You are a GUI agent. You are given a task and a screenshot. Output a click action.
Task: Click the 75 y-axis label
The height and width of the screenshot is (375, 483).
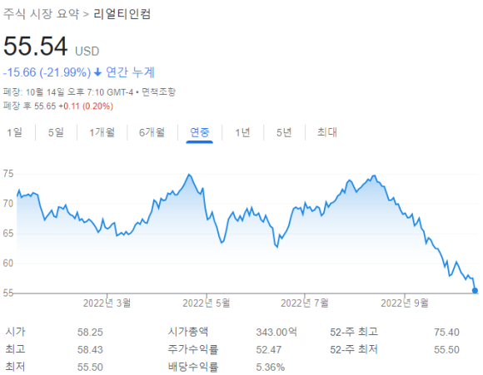tap(8, 174)
